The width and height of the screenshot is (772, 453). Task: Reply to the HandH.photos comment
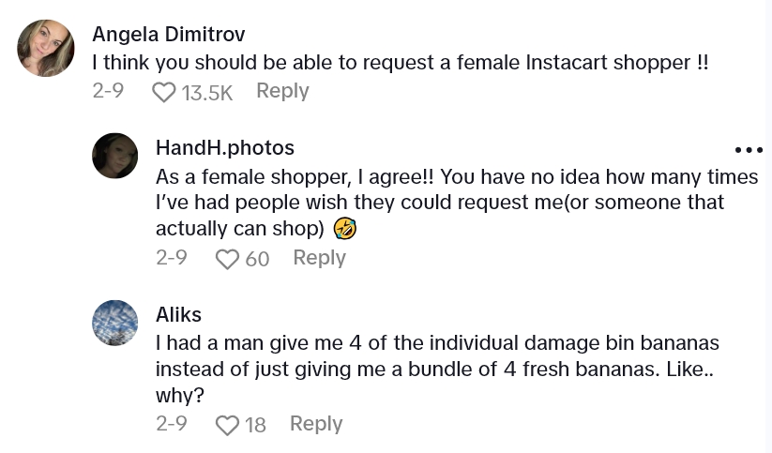[319, 258]
